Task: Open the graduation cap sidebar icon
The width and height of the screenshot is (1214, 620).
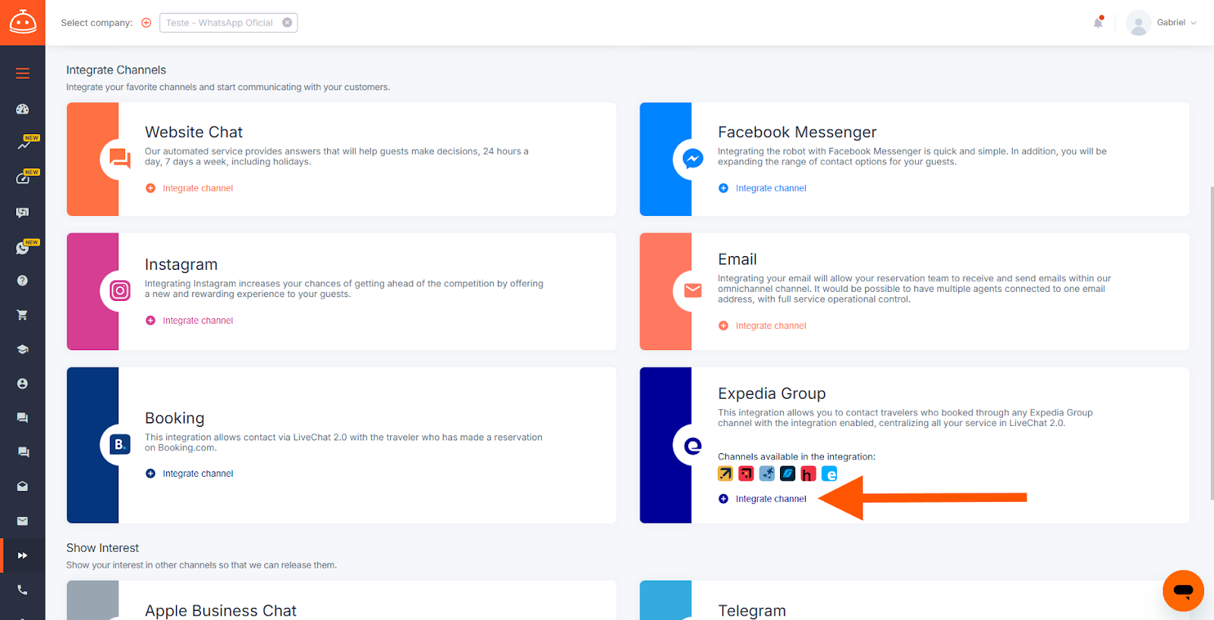Action: pyautogui.click(x=23, y=349)
